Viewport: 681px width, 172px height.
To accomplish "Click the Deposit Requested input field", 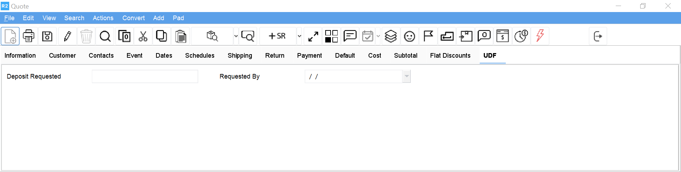I will [x=145, y=76].
